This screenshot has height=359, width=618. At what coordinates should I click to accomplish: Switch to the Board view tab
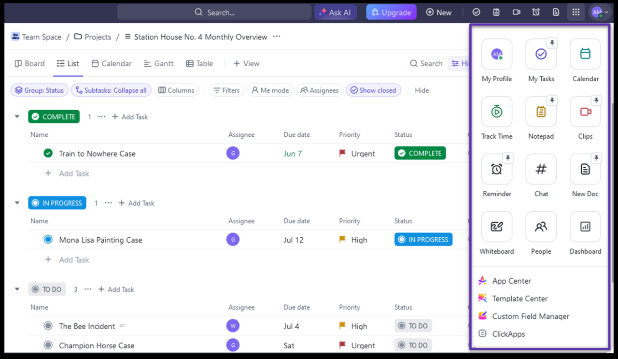tap(29, 63)
